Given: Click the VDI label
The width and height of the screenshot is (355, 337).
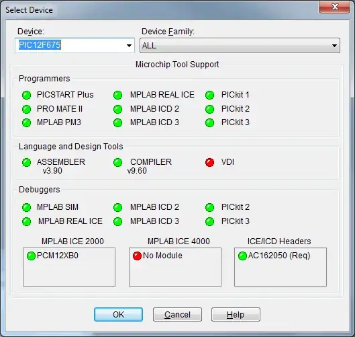Looking at the screenshot, I should (x=227, y=162).
